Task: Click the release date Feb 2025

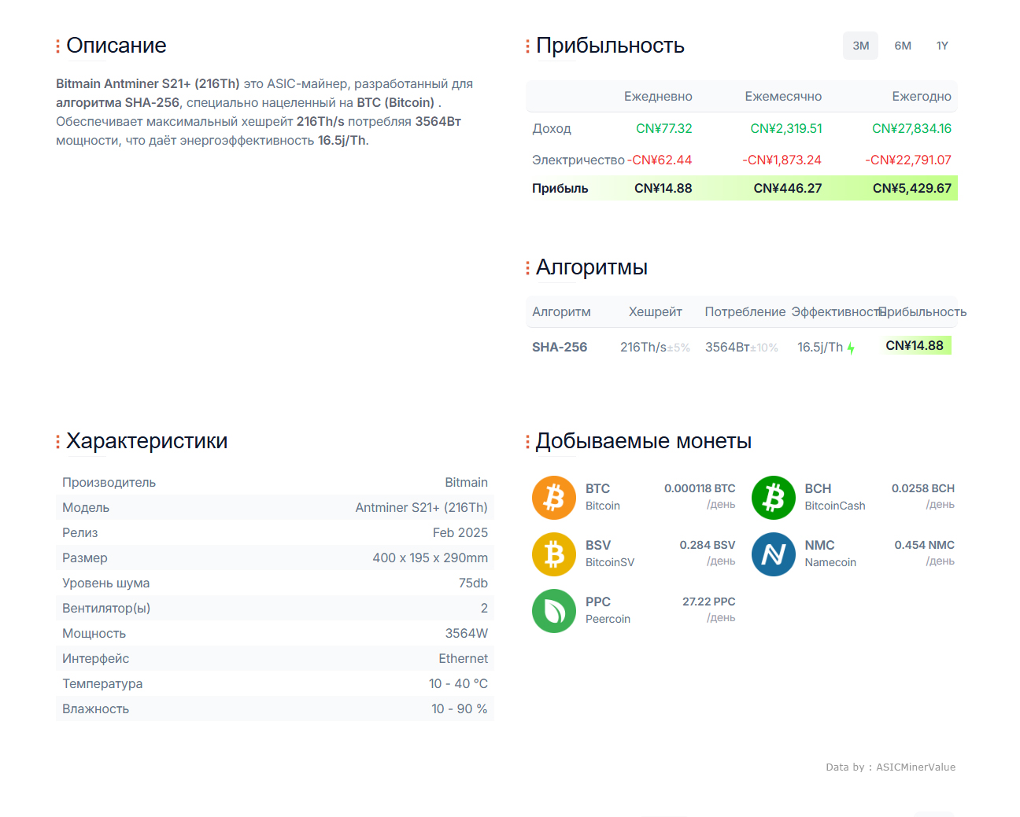Action: tap(460, 532)
